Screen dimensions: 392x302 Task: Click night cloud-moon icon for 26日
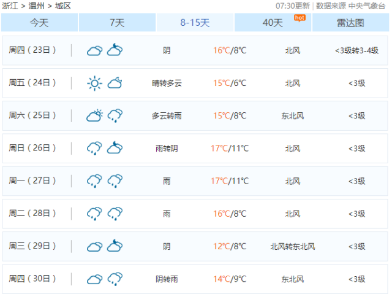[x=115, y=147]
